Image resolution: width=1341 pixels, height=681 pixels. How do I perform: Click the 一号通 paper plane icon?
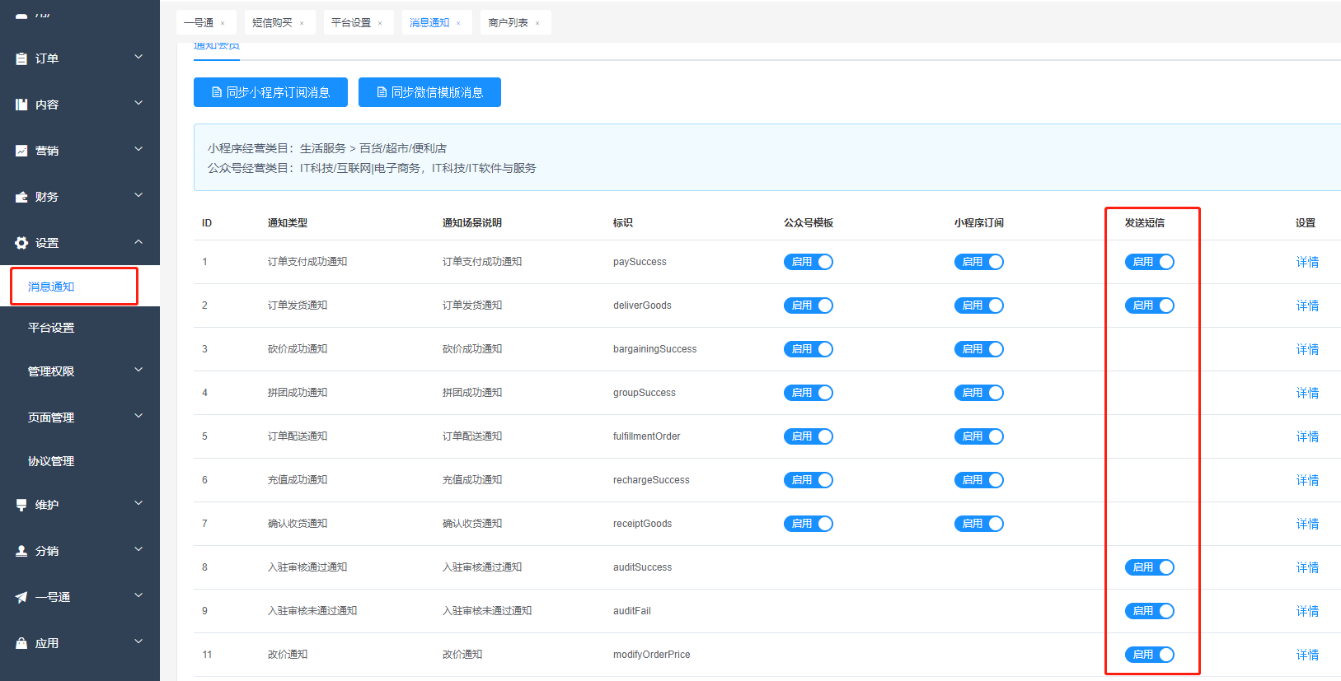(21, 597)
